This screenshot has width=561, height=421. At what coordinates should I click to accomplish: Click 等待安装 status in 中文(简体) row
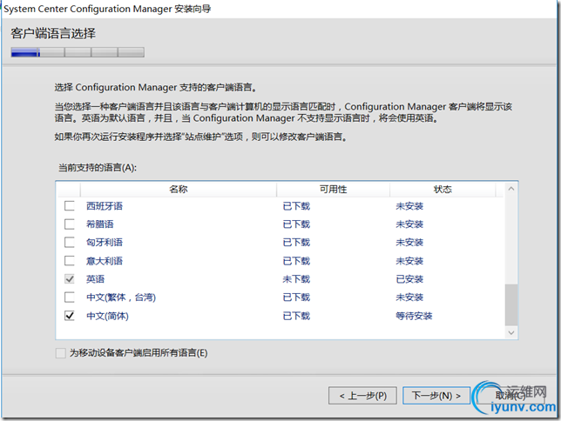click(x=414, y=316)
